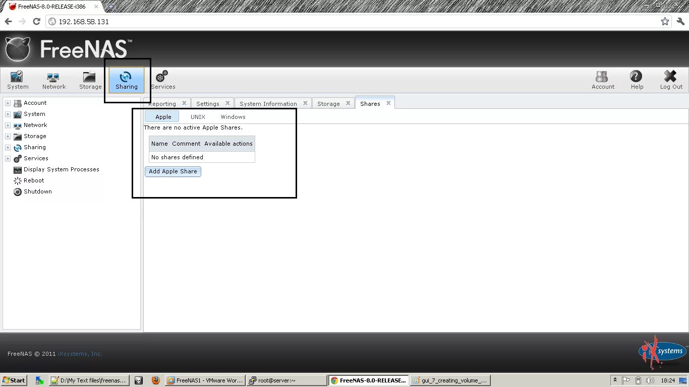The image size is (689, 387).
Task: Open the root@server terminal taskbar item
Action: click(286, 380)
